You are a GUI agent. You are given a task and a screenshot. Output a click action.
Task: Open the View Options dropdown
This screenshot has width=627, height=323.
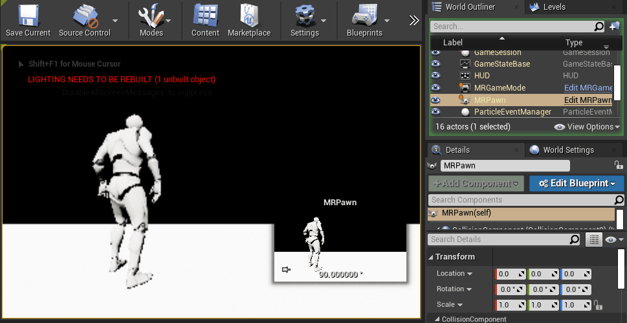point(587,127)
